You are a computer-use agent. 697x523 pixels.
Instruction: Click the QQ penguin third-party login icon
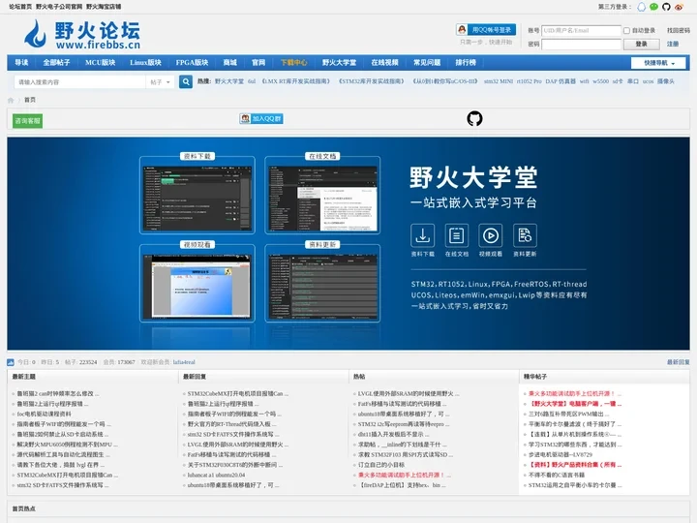(642, 7)
